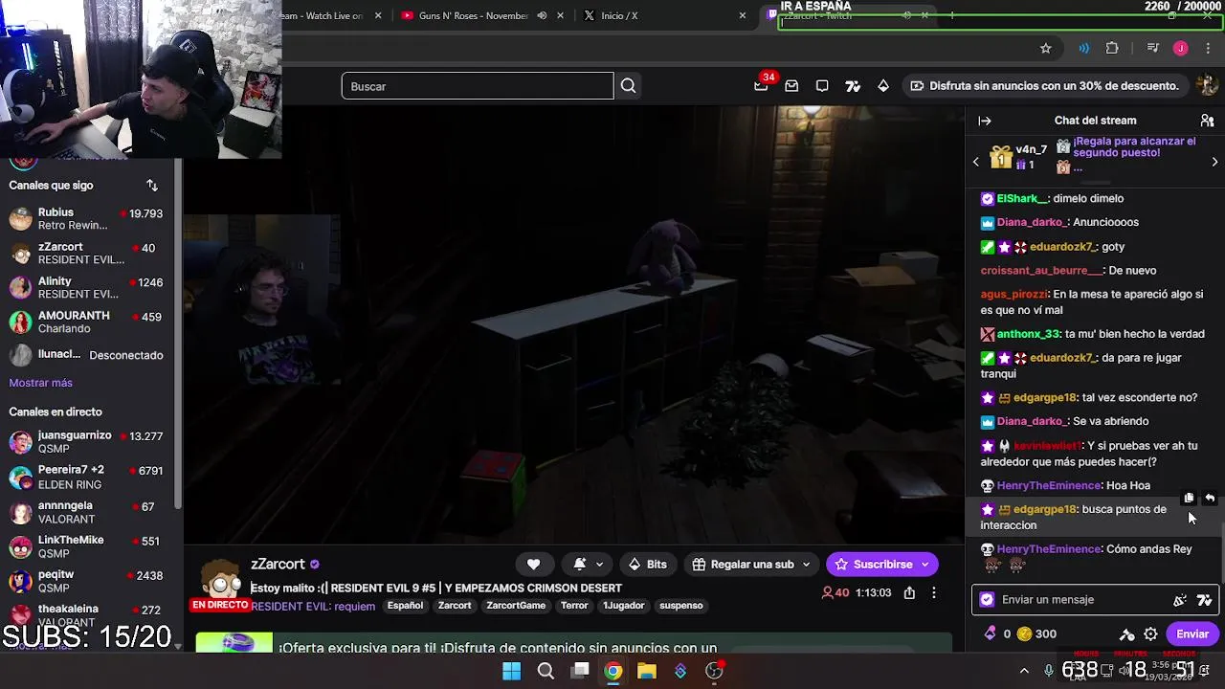Click the chat identity badge in message box
Screen dimensions: 1225x689
coord(988,600)
